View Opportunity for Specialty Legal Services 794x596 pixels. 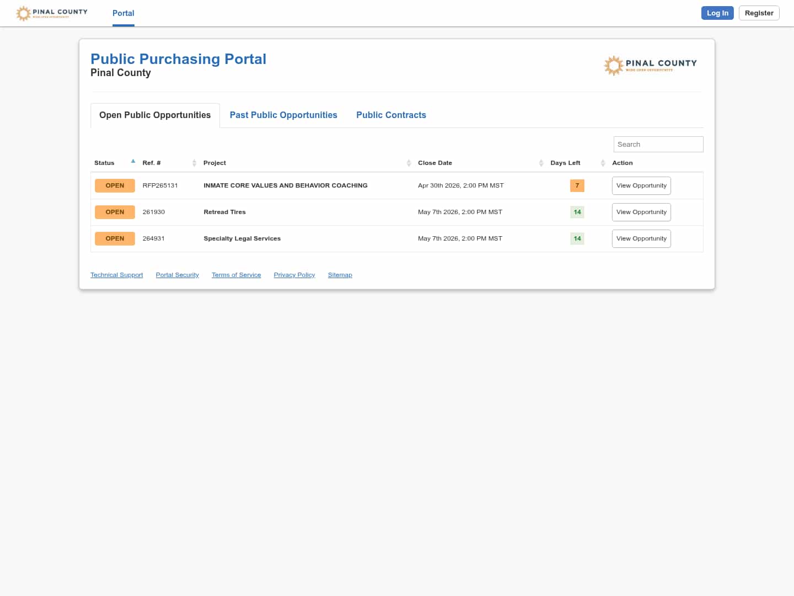click(641, 238)
